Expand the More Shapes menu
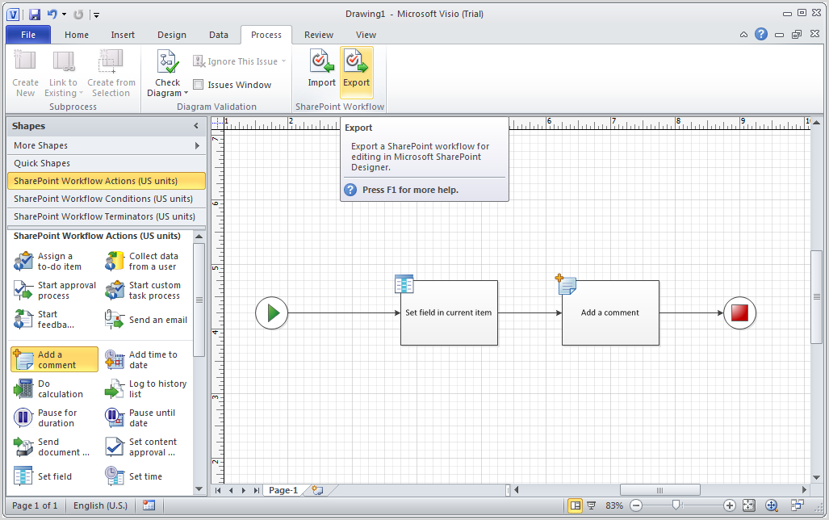 (x=107, y=145)
